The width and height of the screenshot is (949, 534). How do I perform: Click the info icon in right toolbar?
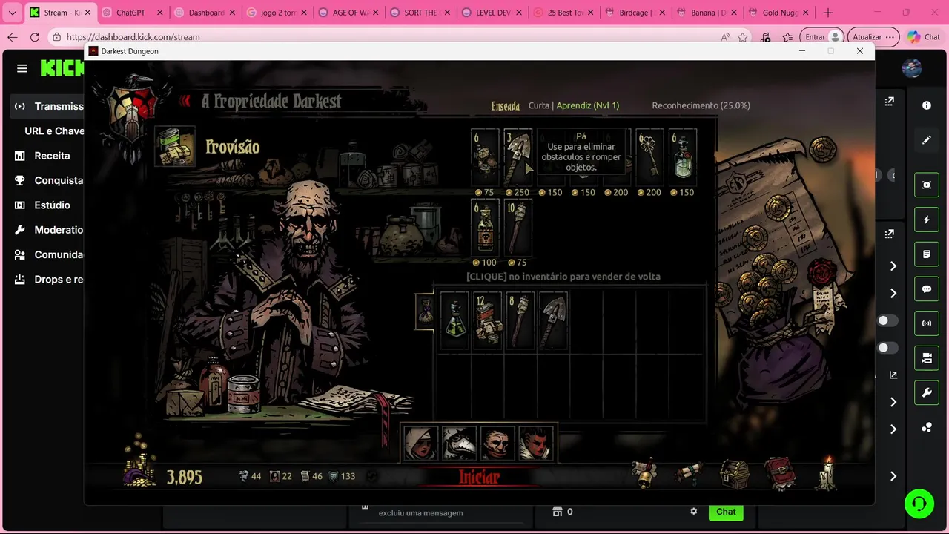927,105
